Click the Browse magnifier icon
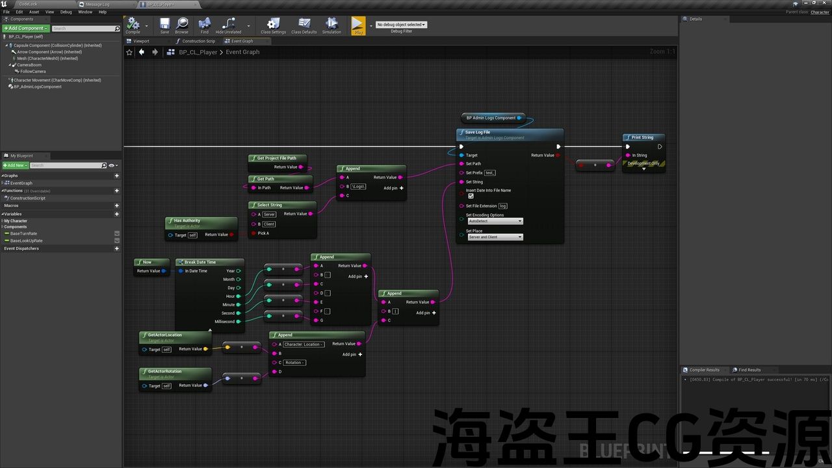This screenshot has width=832, height=468. point(182,24)
